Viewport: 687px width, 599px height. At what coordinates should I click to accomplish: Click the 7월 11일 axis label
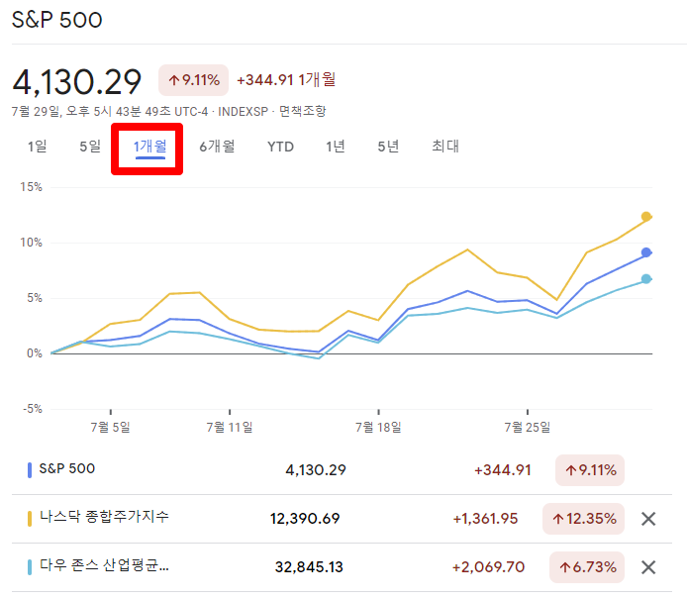[230, 427]
